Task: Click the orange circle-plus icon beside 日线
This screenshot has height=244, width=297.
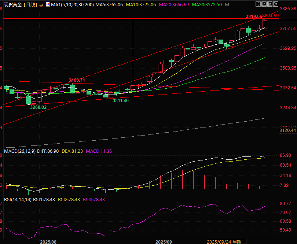Action: (x=41, y=5)
